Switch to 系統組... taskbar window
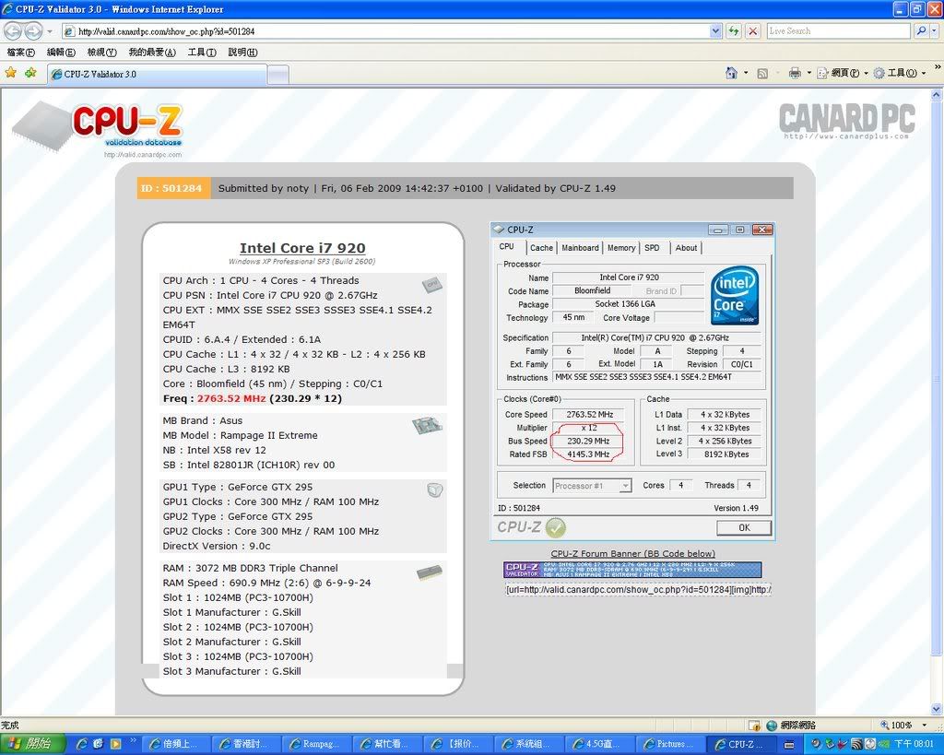944x755 pixels. pyautogui.click(x=527, y=744)
